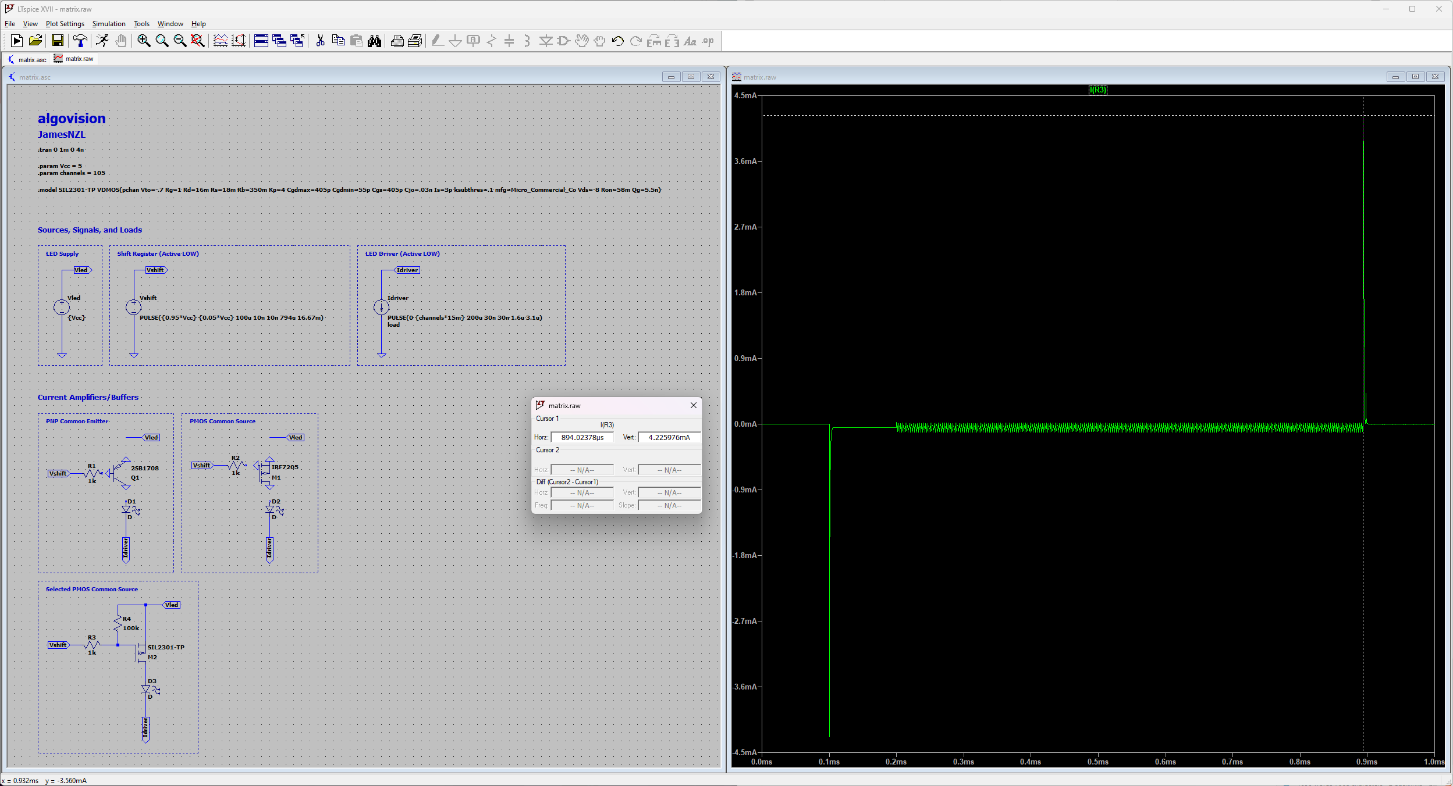Click the '.tran 0 1m 0 4n' directive
The height and width of the screenshot is (786, 1453).
click(61, 149)
